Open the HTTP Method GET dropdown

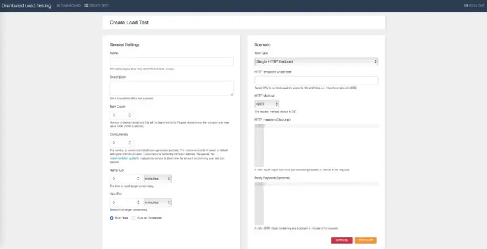[x=267, y=104]
